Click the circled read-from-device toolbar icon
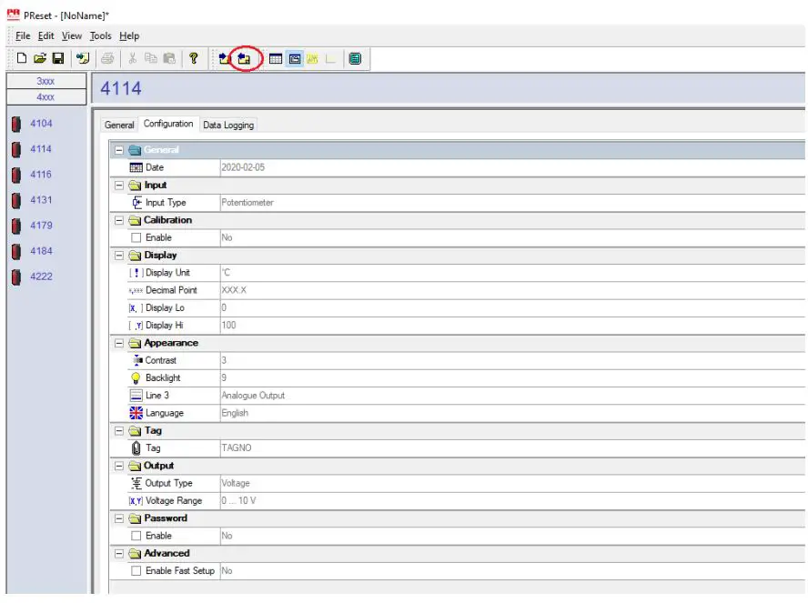The image size is (808, 603). (245, 58)
